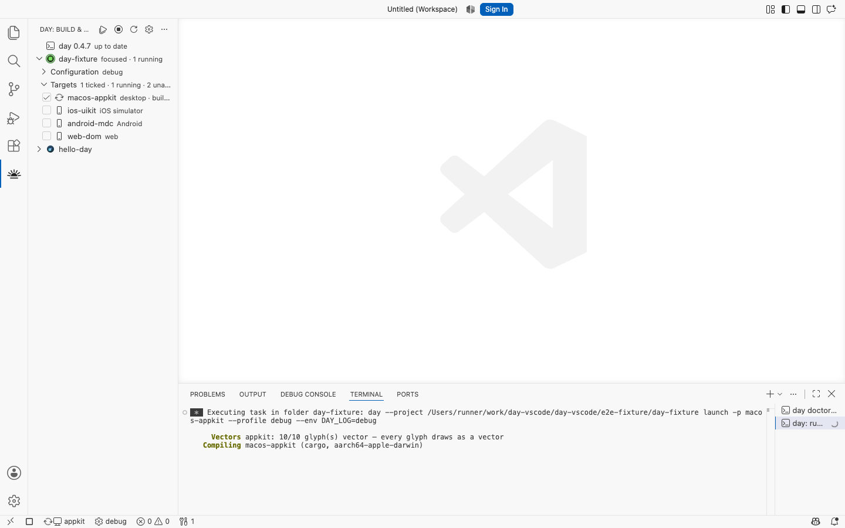Screen dimensions: 845x528
Task: Toggle secondary side bar visibility
Action: pos(816,9)
